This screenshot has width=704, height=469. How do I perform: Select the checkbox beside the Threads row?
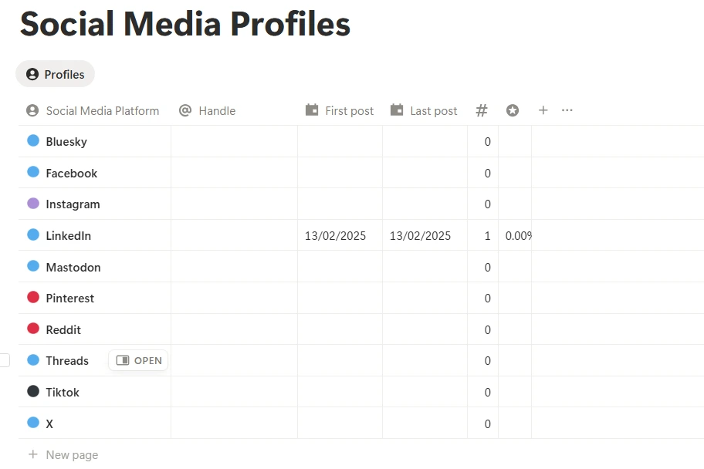[4, 360]
